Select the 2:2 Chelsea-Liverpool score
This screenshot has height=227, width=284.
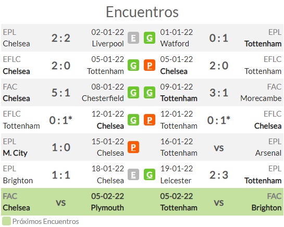click(x=61, y=38)
